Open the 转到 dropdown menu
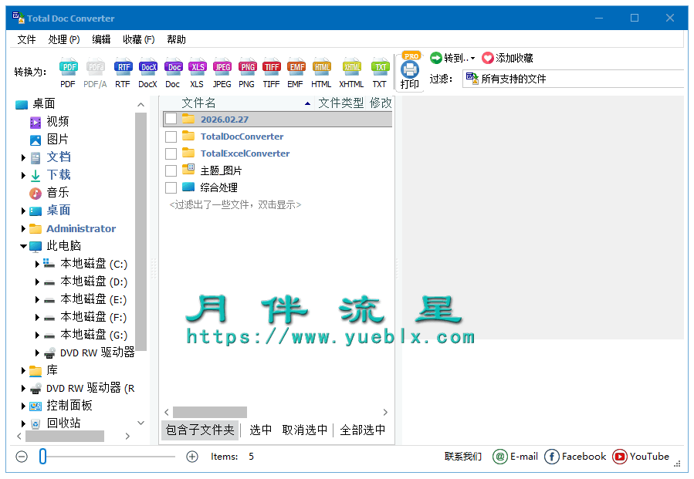 pyautogui.click(x=452, y=58)
